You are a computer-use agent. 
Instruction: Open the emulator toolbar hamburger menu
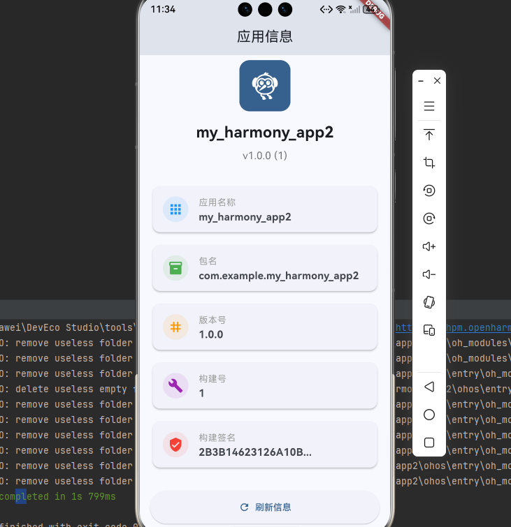click(x=429, y=106)
